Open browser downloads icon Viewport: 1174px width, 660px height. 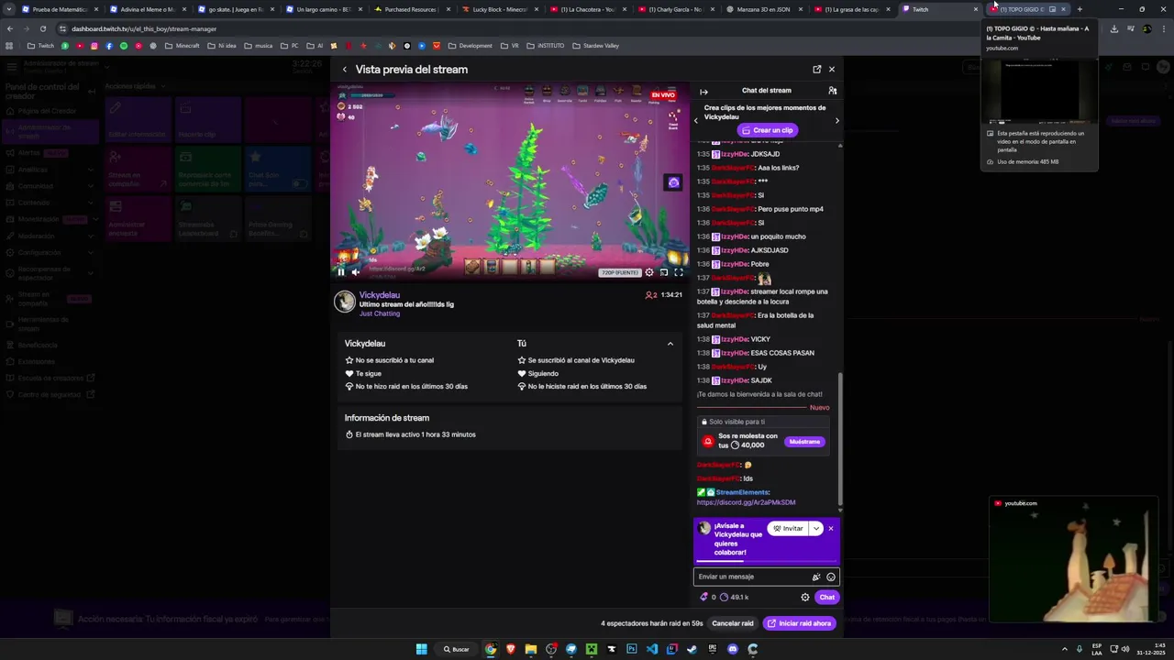click(1113, 28)
